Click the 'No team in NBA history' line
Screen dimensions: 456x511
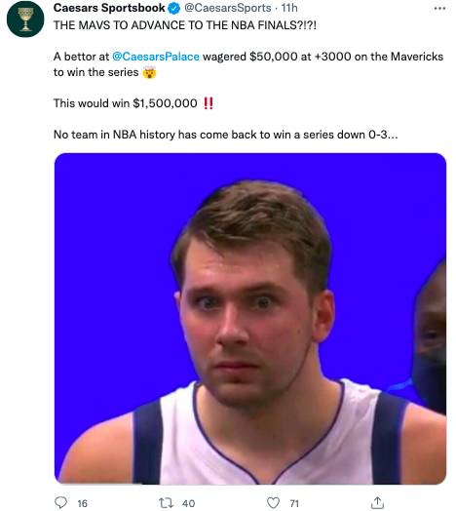[225, 135]
